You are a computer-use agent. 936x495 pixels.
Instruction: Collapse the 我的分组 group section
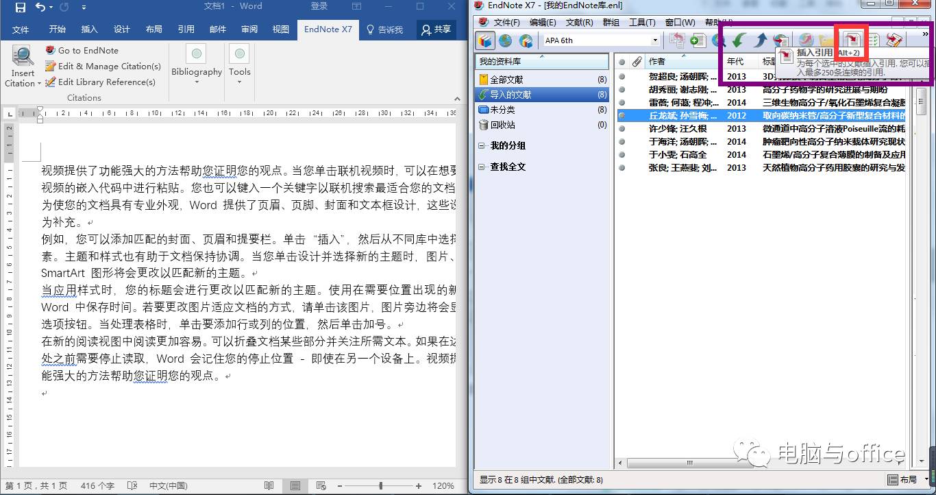[481, 147]
